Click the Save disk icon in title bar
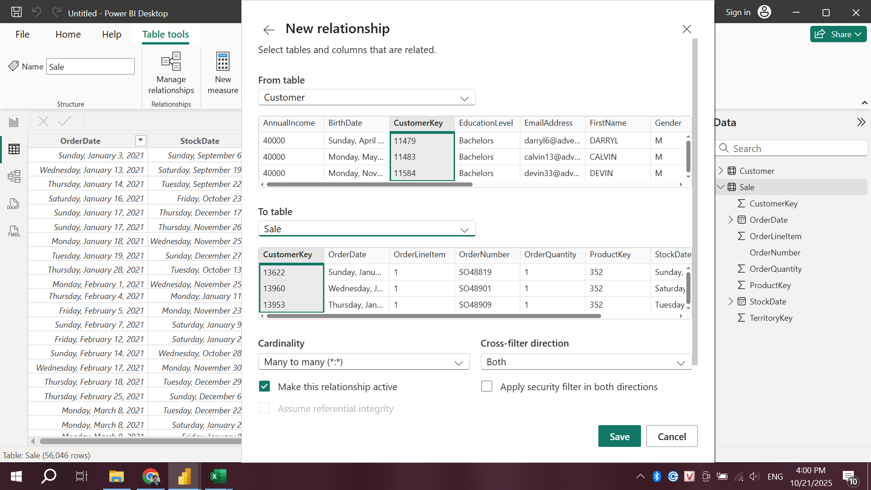Screen dimensions: 871x490 (16, 12)
